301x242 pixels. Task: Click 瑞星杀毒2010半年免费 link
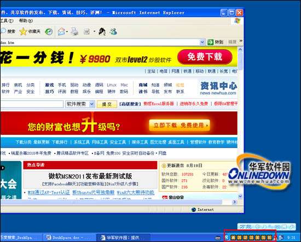pos(31,153)
